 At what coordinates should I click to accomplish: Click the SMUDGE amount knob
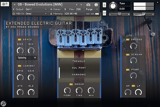point(133,46)
